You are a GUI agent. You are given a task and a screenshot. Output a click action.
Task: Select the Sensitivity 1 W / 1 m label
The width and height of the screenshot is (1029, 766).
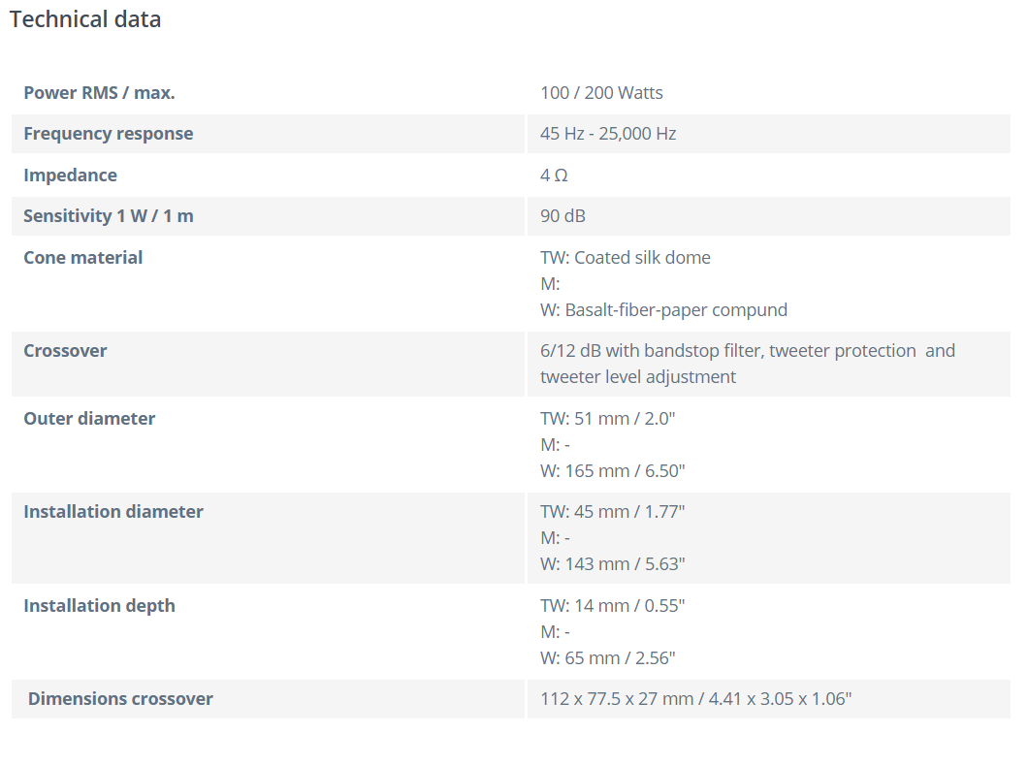pos(109,216)
